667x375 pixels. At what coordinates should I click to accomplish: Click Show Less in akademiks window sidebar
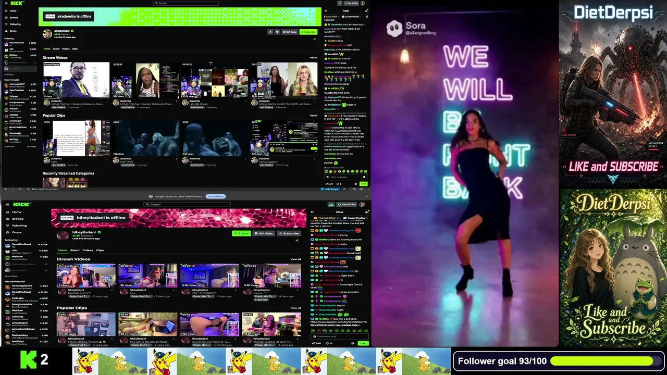32,147
